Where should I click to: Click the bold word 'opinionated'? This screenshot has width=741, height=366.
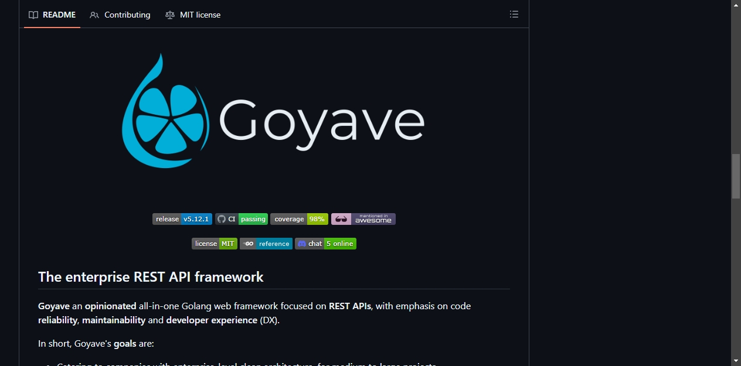tap(110, 306)
